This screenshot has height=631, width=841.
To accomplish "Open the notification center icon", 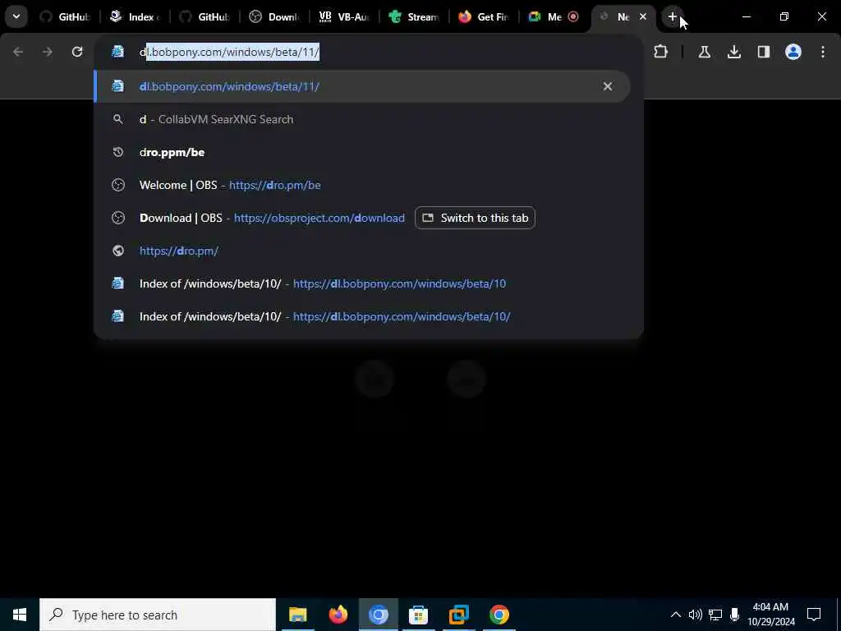I will click(x=814, y=615).
